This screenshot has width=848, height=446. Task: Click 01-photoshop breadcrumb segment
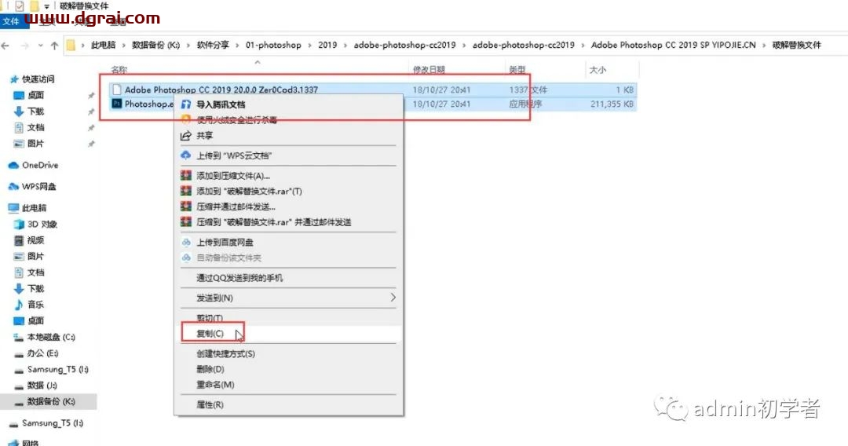pos(273,45)
